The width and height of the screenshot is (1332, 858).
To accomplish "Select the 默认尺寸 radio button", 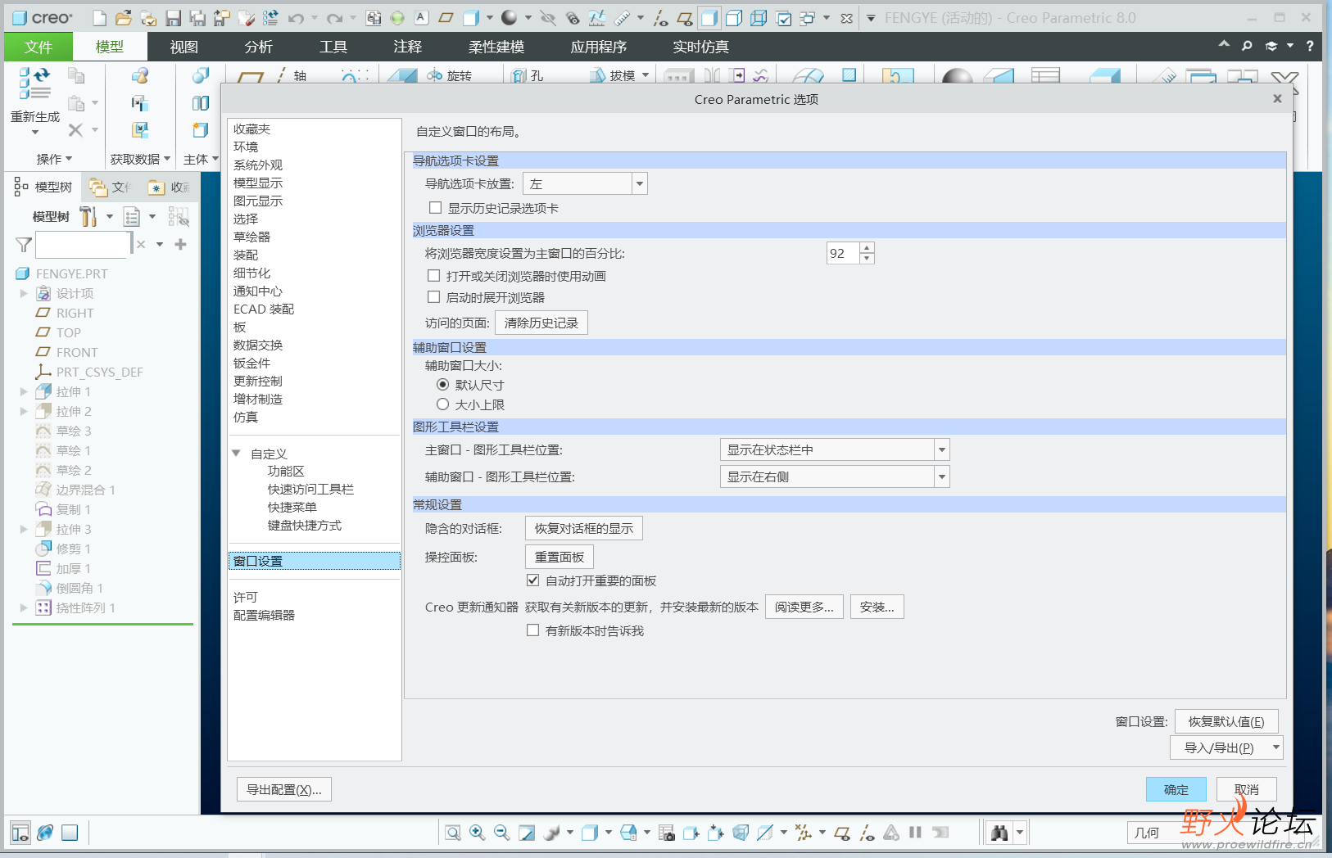I will point(442,385).
